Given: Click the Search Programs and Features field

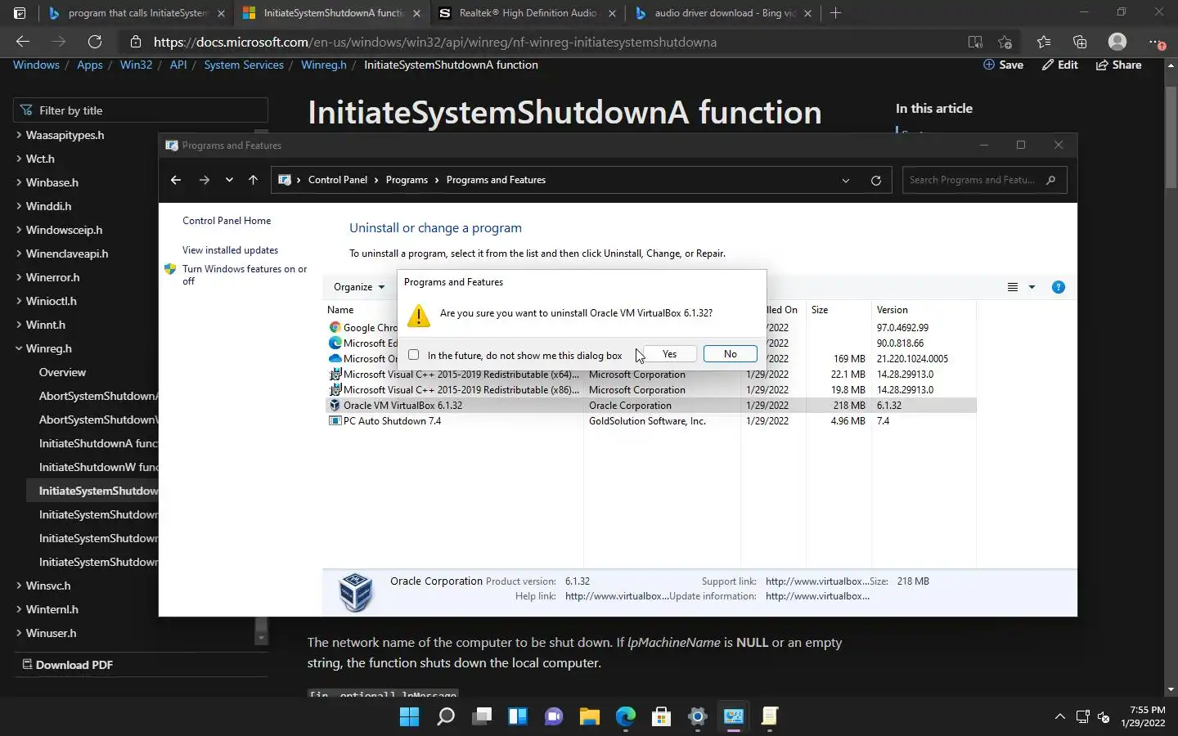Looking at the screenshot, I should (x=984, y=180).
